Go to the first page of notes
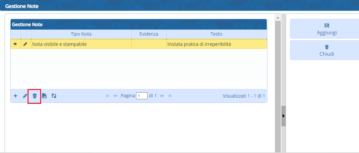359x153 pixels. point(107,96)
